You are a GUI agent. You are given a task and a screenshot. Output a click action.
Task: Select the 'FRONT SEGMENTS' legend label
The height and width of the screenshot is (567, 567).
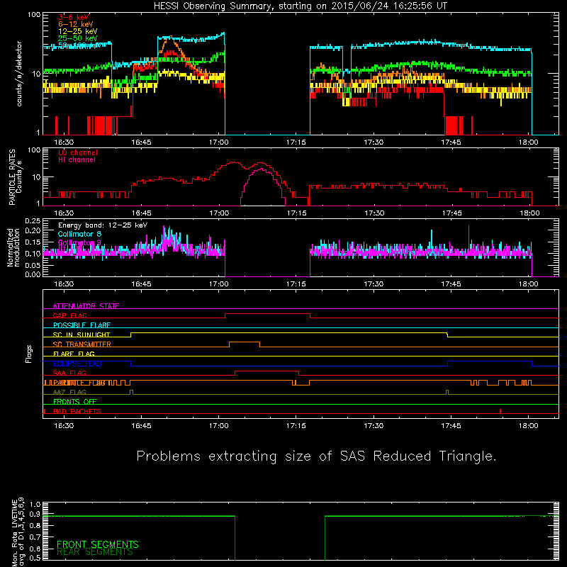98,544
